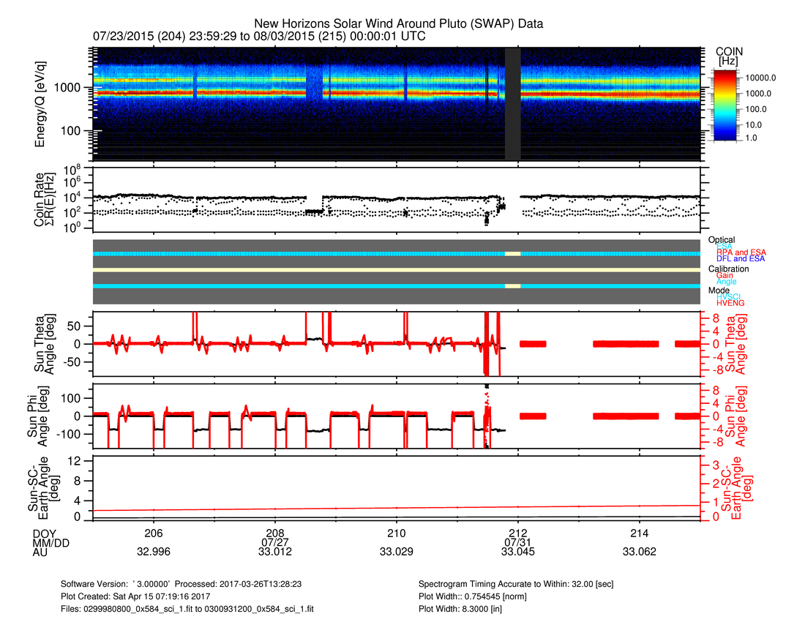Click the UTC date range subtitle
Image resolution: width=805 pixels, height=622 pixels.
260,36
